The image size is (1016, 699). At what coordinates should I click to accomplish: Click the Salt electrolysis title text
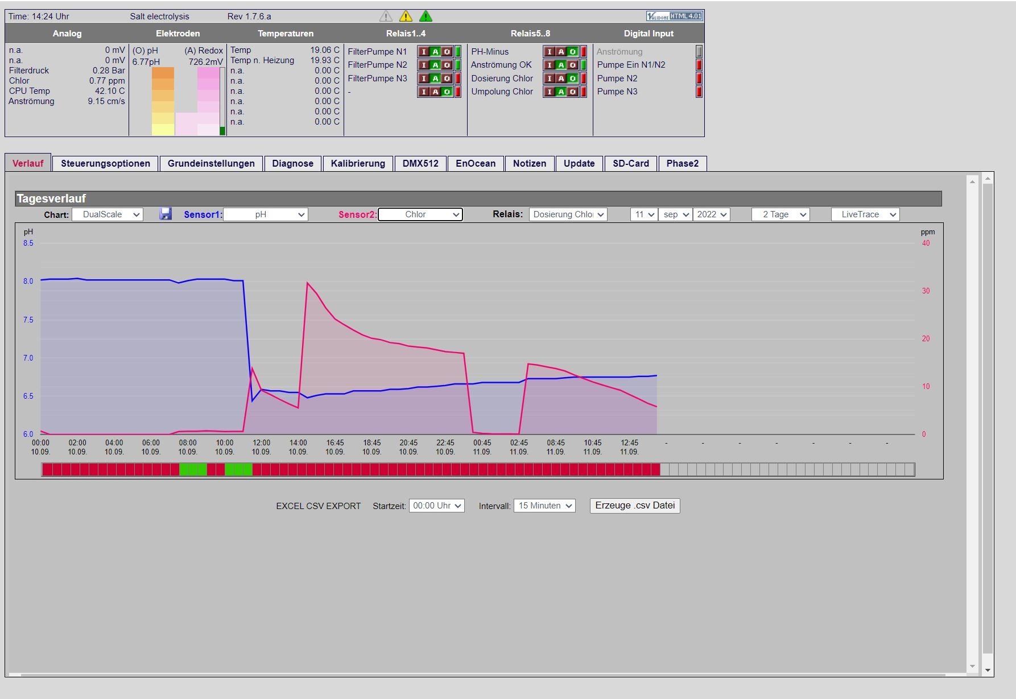159,16
